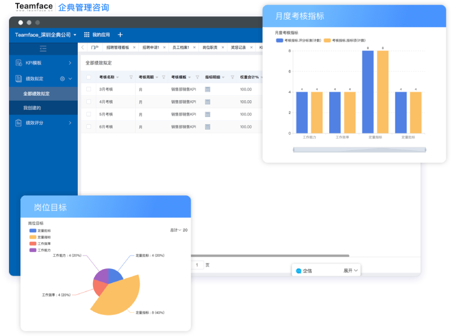Screen dimensions: 451x336
Task: Tick the checkbox for 5月考核 row
Action: coord(89,114)
